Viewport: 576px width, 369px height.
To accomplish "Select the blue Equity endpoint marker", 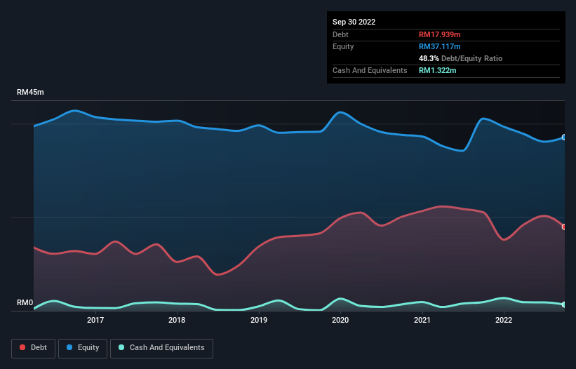I will pyautogui.click(x=564, y=137).
